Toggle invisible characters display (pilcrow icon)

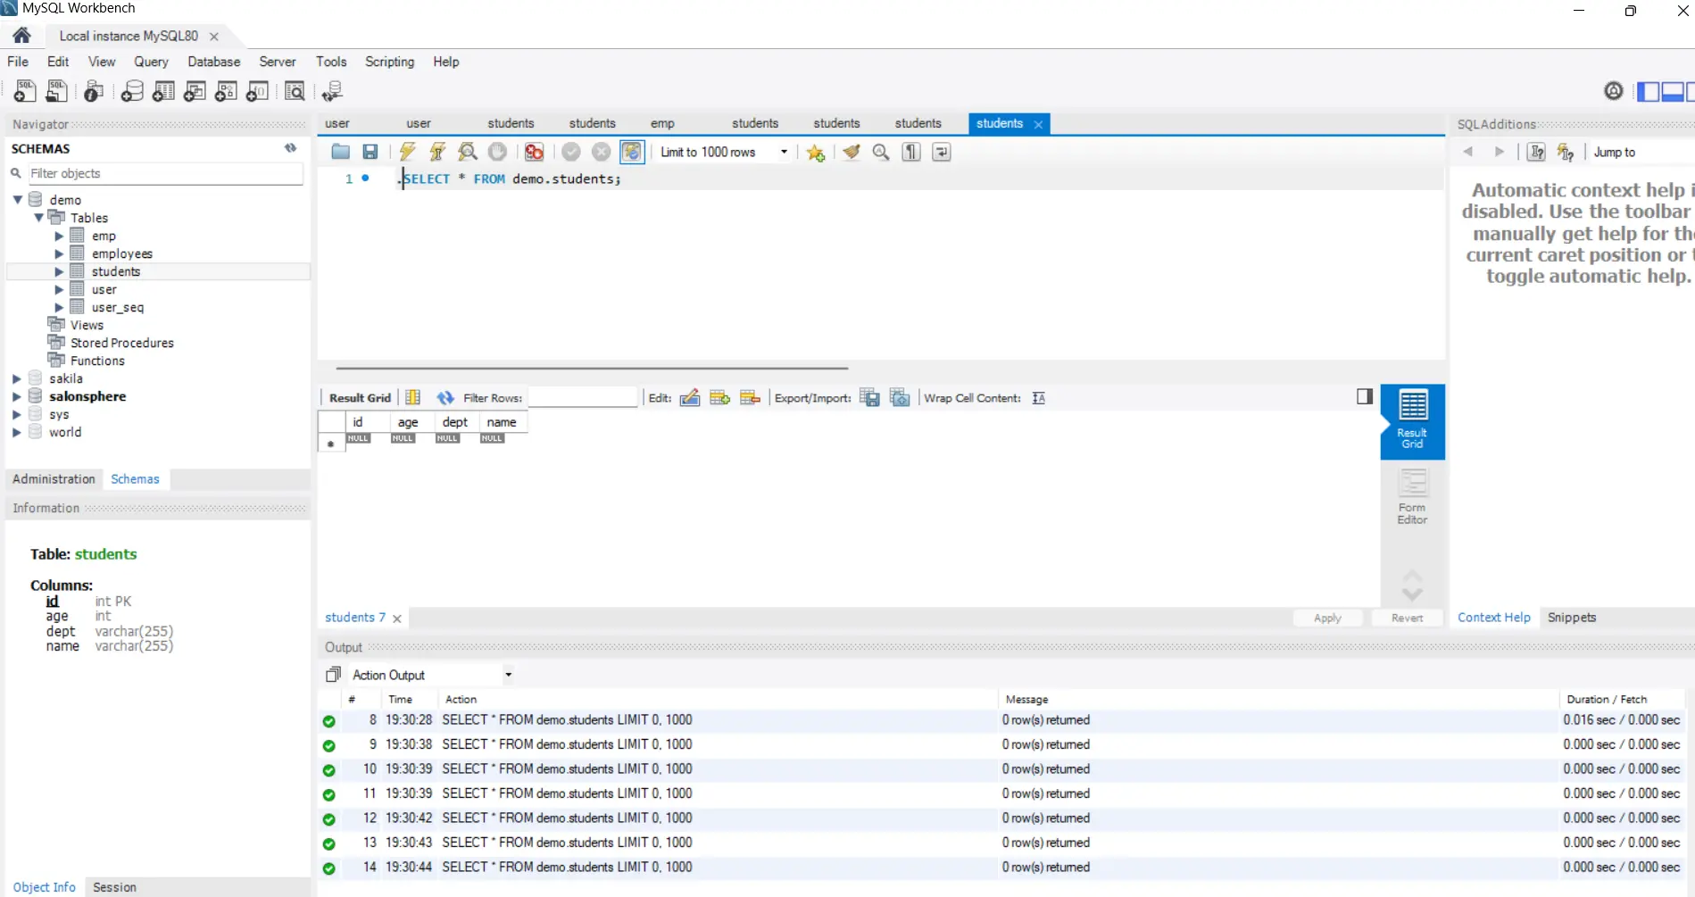pyautogui.click(x=910, y=152)
